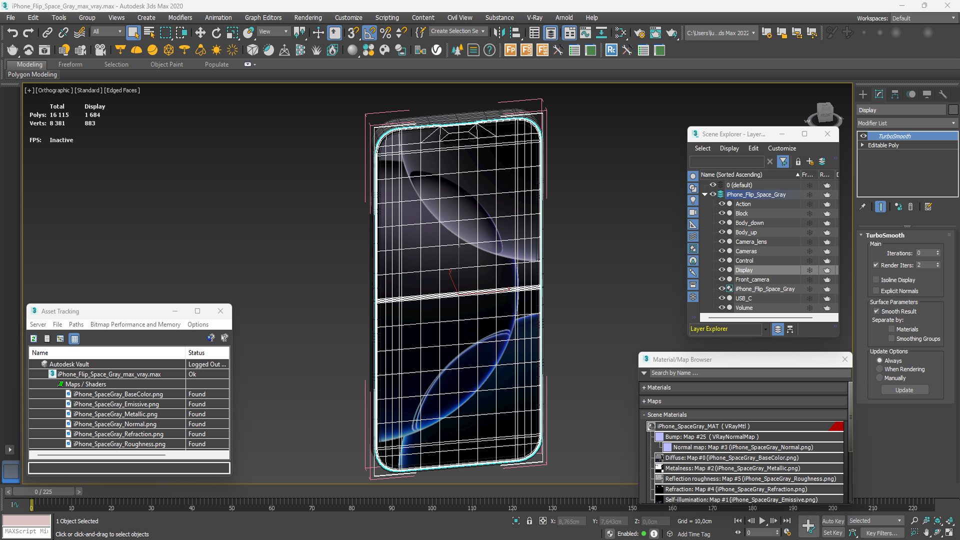Viewport: 960px width, 540px height.
Task: Open the Create panel plus tab
Action: click(863, 94)
